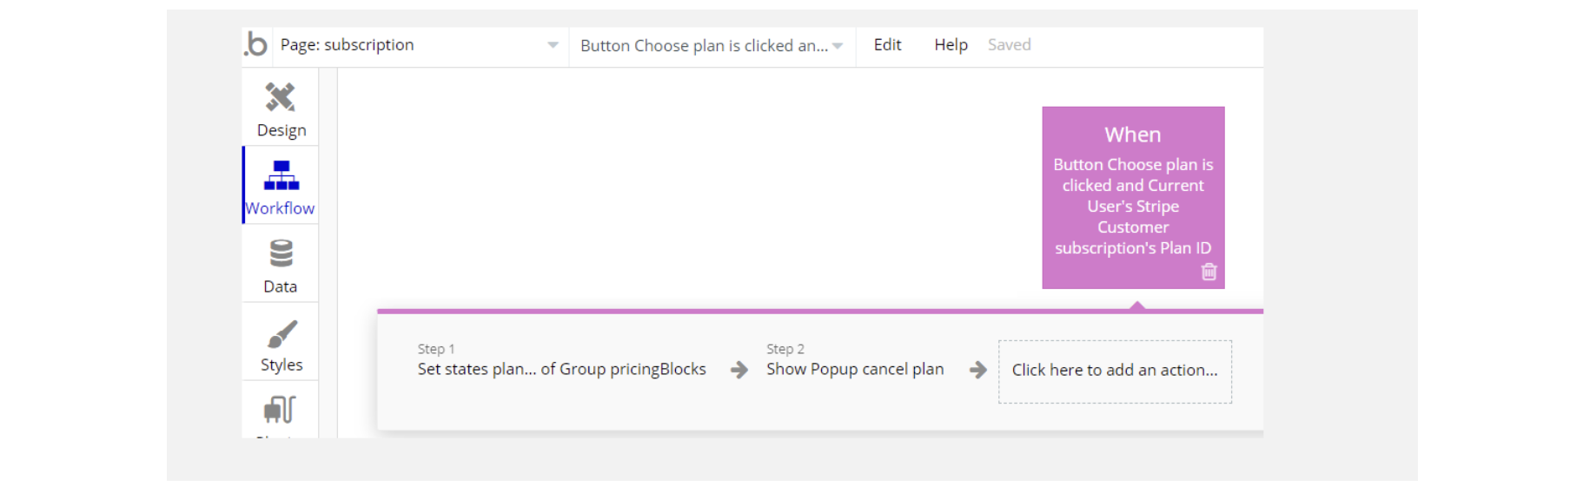The width and height of the screenshot is (1590, 493).
Task: Open Step 2 Show Popup cancel plan
Action: point(854,369)
